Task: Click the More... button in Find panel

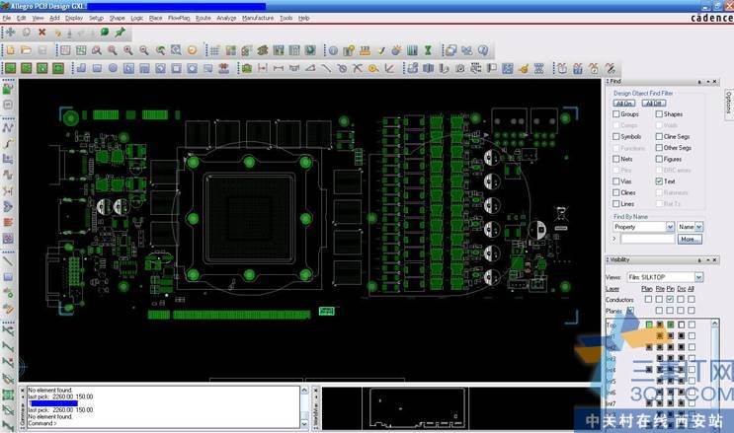Action: point(690,239)
